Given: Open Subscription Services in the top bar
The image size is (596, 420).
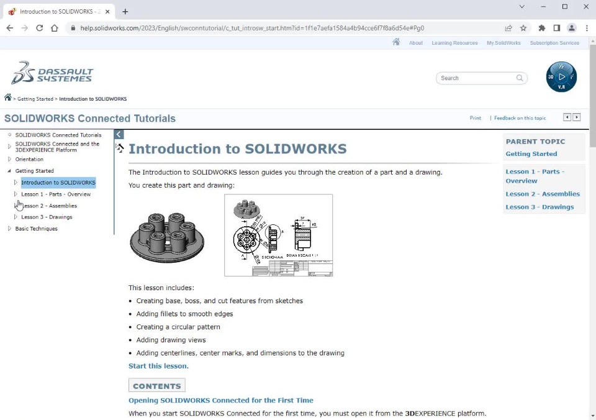Looking at the screenshot, I should [554, 43].
